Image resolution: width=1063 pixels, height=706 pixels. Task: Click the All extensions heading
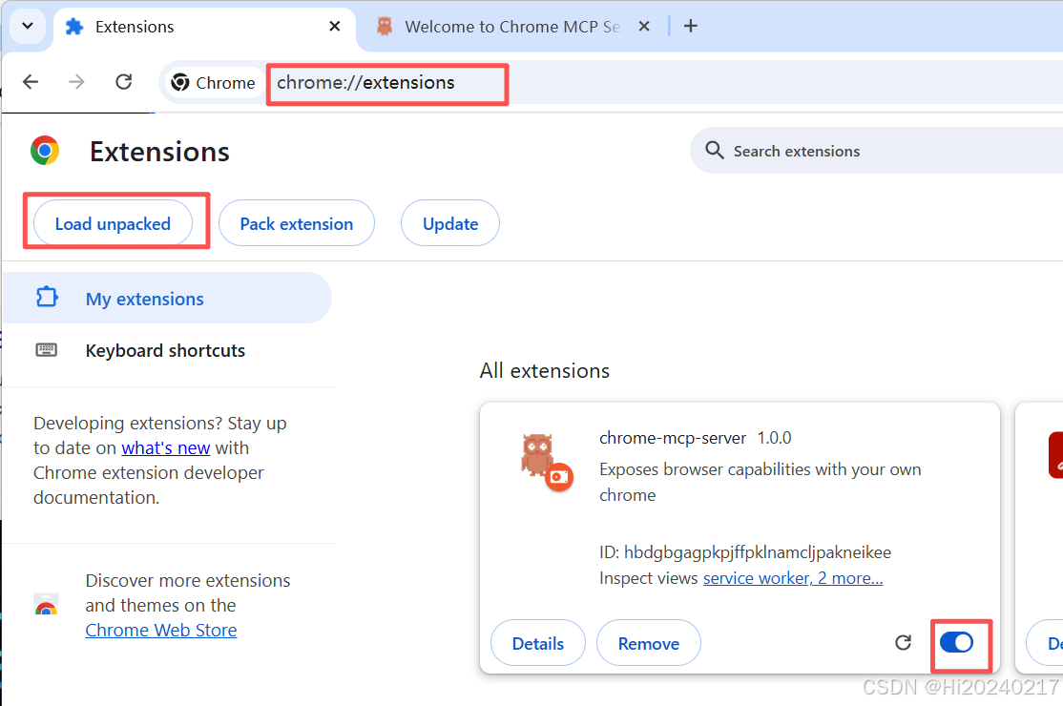(544, 370)
